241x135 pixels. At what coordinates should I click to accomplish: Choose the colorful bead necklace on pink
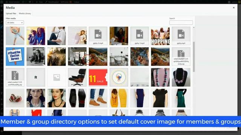pyautogui.click(x=160, y=77)
